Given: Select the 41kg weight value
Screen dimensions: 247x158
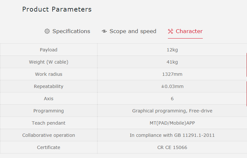Looking at the screenshot, I should pyautogui.click(x=172, y=62).
